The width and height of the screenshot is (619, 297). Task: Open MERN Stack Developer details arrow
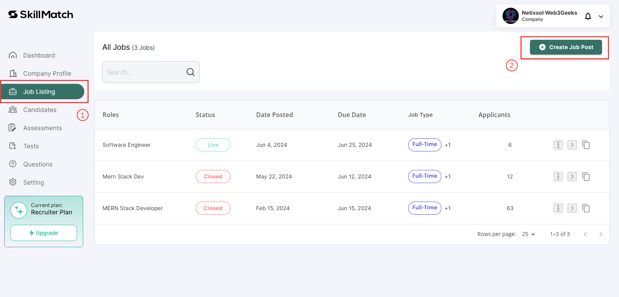(x=572, y=208)
